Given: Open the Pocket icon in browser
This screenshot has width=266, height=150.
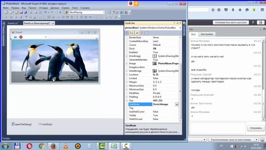Looking at the screenshot, I should 226,10.
